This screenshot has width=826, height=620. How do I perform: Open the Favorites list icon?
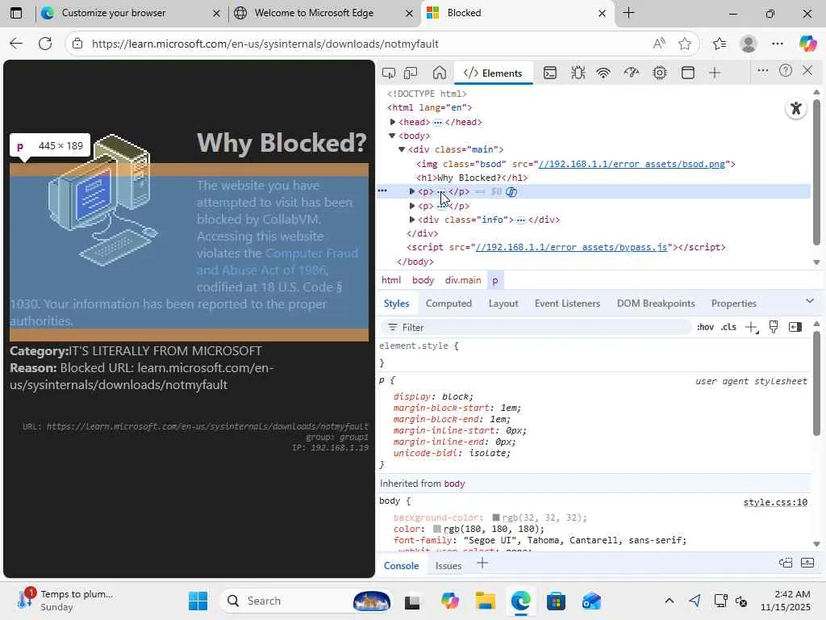coord(720,44)
